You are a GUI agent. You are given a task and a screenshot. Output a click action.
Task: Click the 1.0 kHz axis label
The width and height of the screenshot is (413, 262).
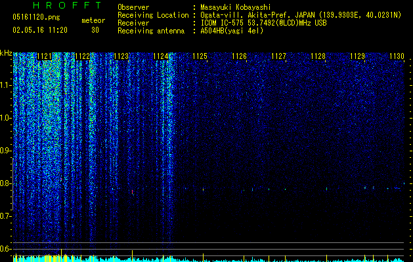pos(6,118)
